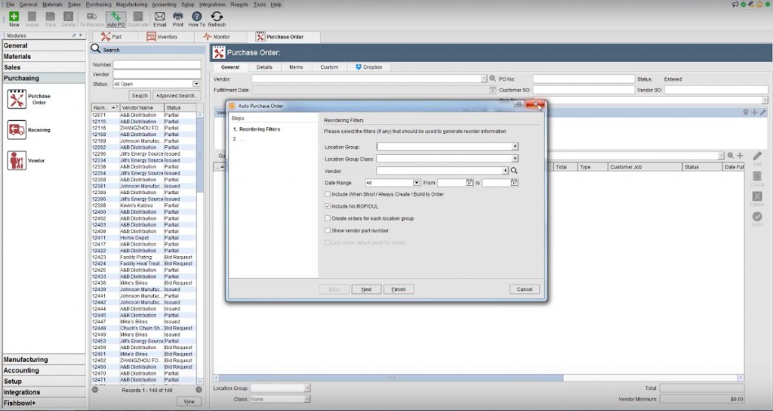Click the Email toolbar icon
The height and width of the screenshot is (411, 773).
[160, 18]
